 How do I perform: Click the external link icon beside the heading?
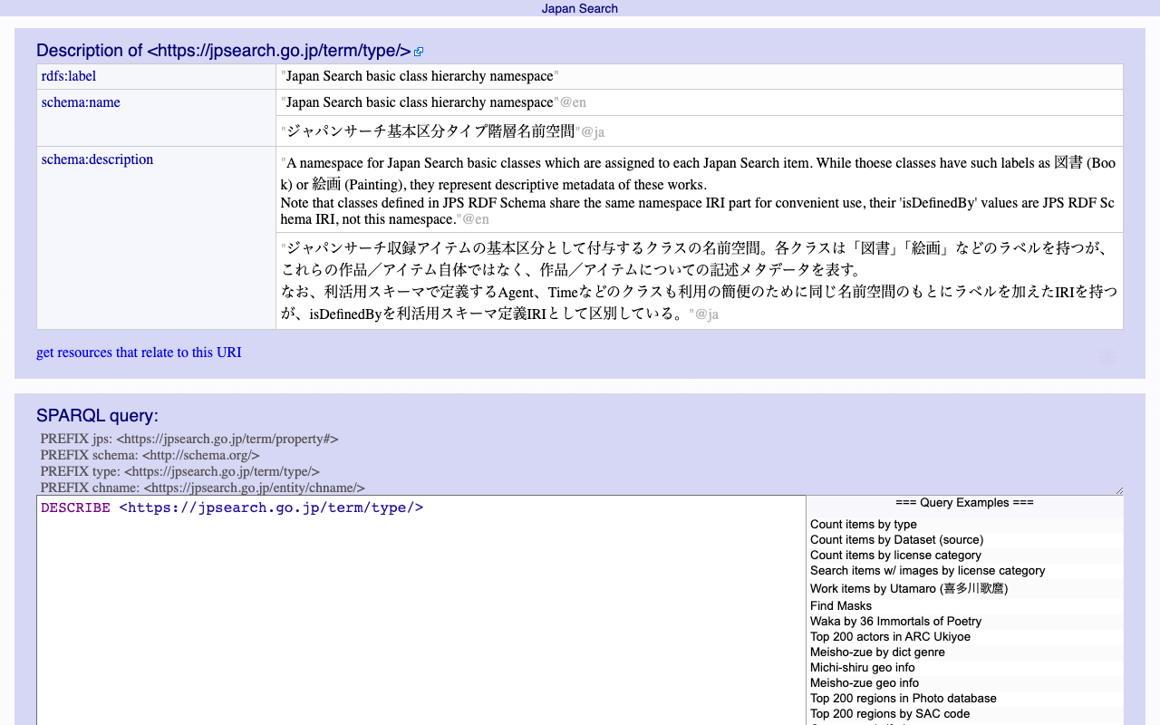point(419,53)
